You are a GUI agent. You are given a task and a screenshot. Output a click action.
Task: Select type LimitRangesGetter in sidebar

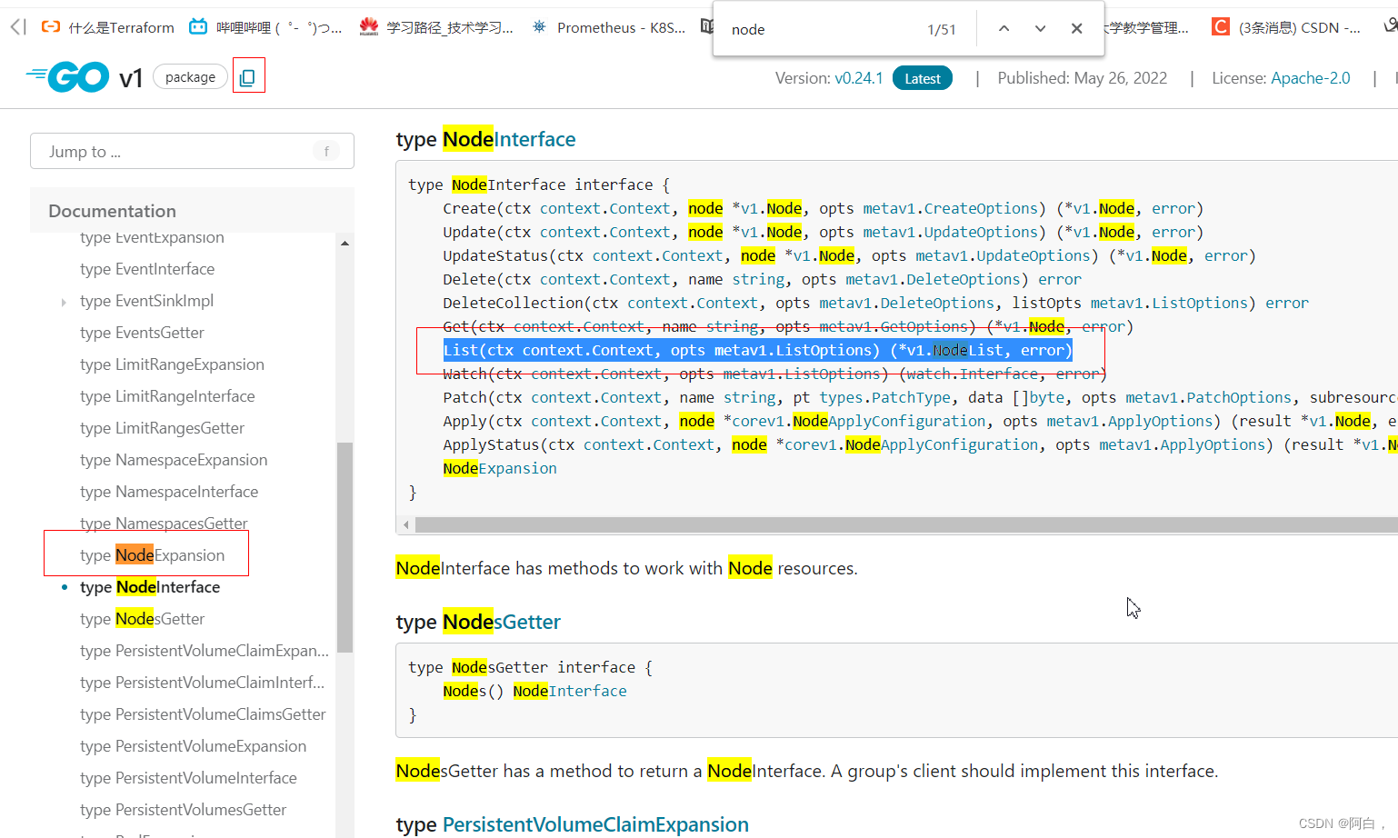point(162,428)
